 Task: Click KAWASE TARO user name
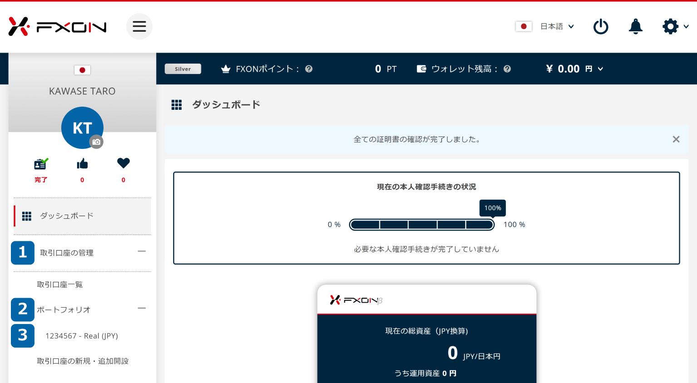(x=82, y=91)
